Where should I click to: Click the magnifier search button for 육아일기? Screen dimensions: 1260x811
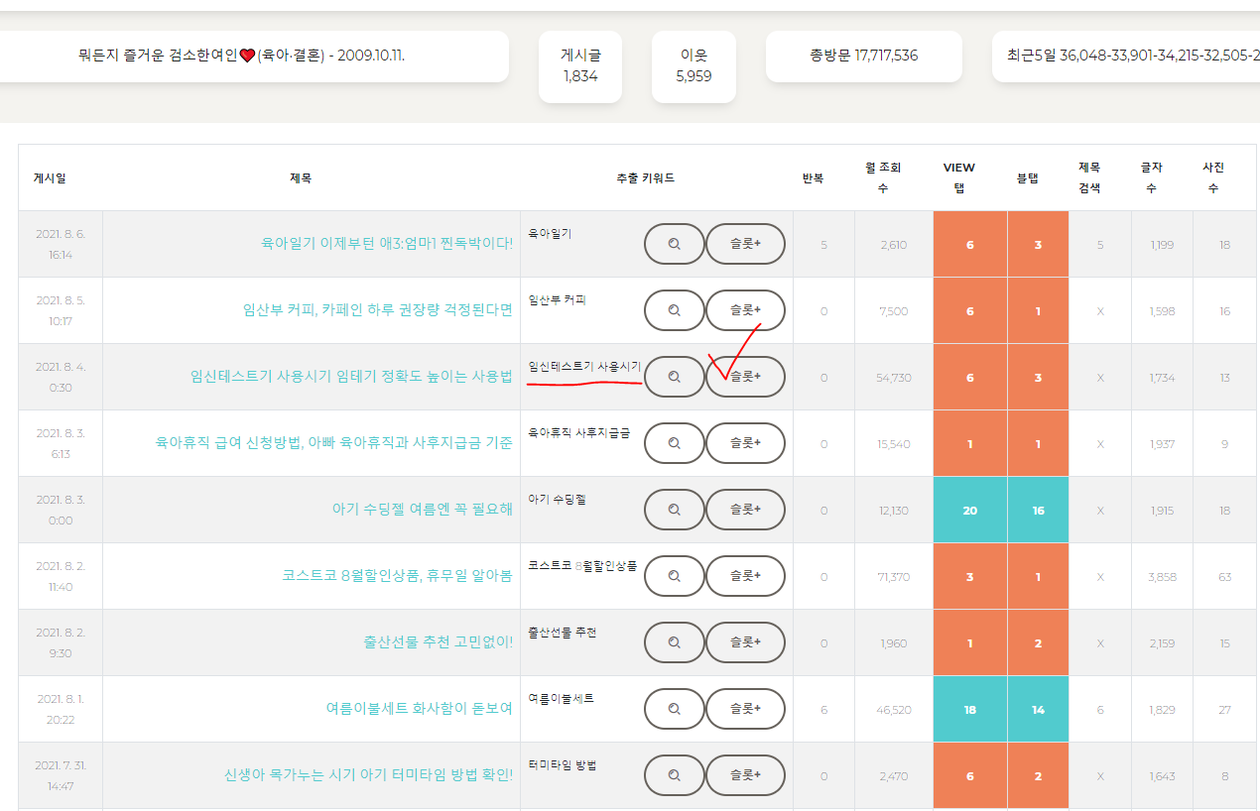675,244
